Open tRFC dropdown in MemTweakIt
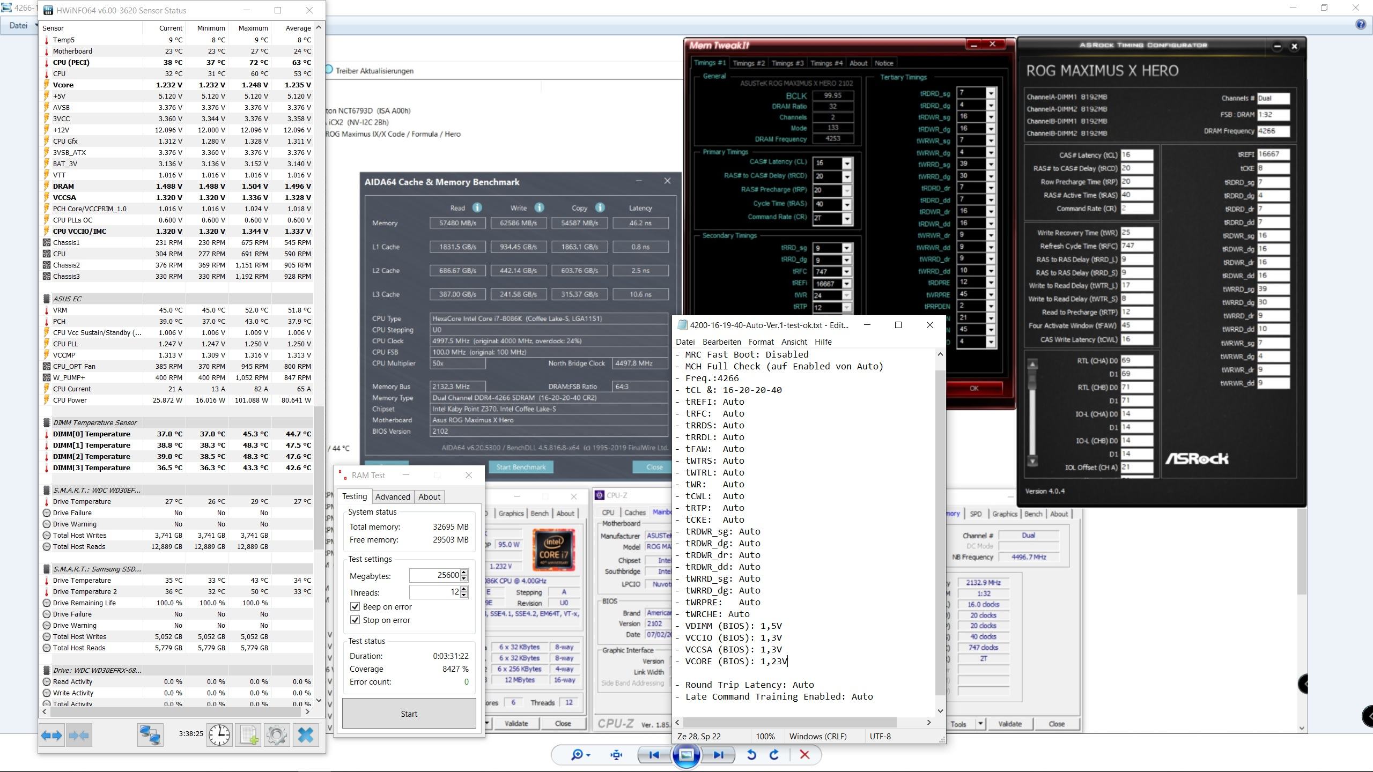Screen dimensions: 1373x772 (x=846, y=272)
